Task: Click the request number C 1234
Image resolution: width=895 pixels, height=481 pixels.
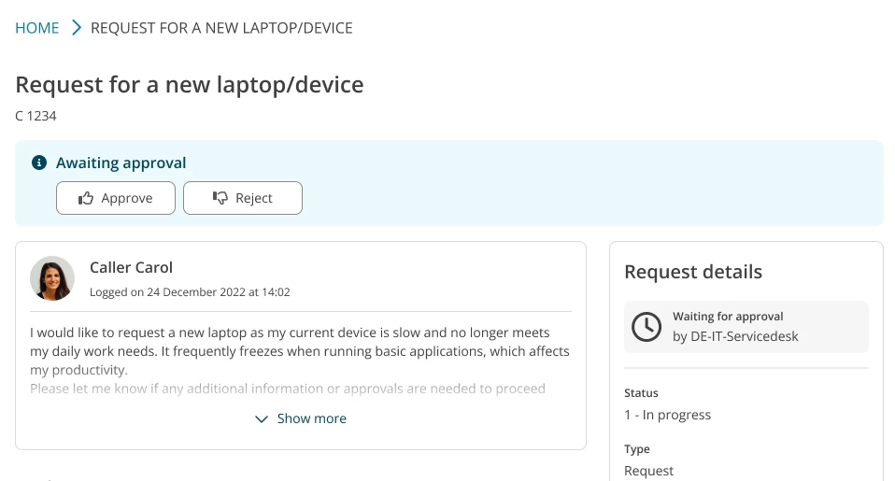Action: pos(36,116)
